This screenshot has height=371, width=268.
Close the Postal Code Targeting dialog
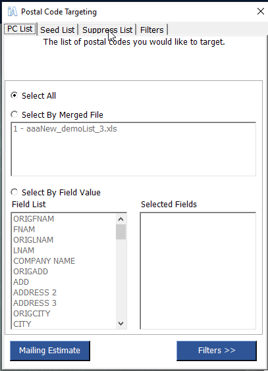[x=260, y=11]
